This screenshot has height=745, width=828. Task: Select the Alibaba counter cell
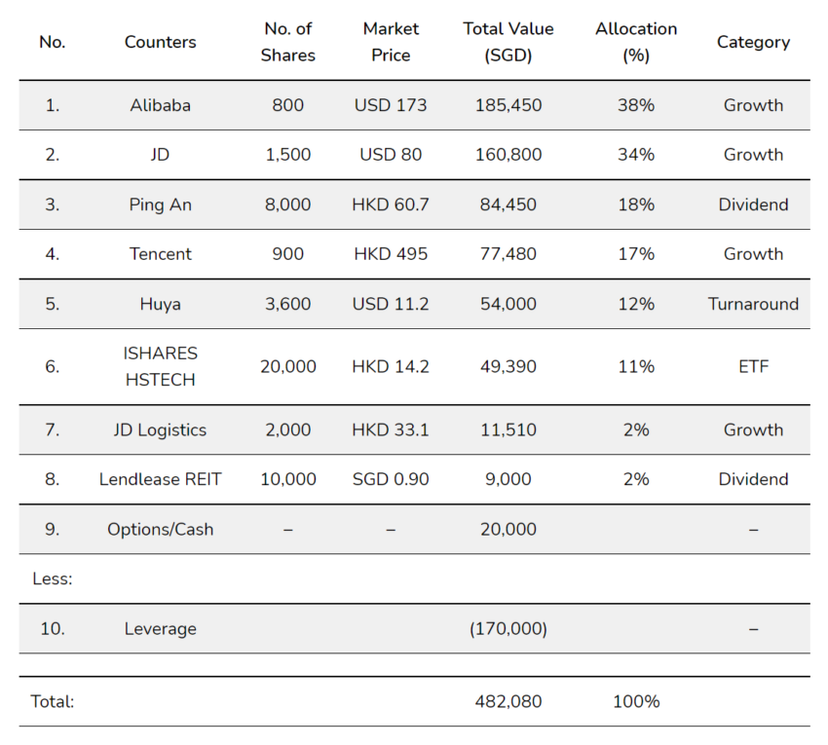tap(160, 105)
